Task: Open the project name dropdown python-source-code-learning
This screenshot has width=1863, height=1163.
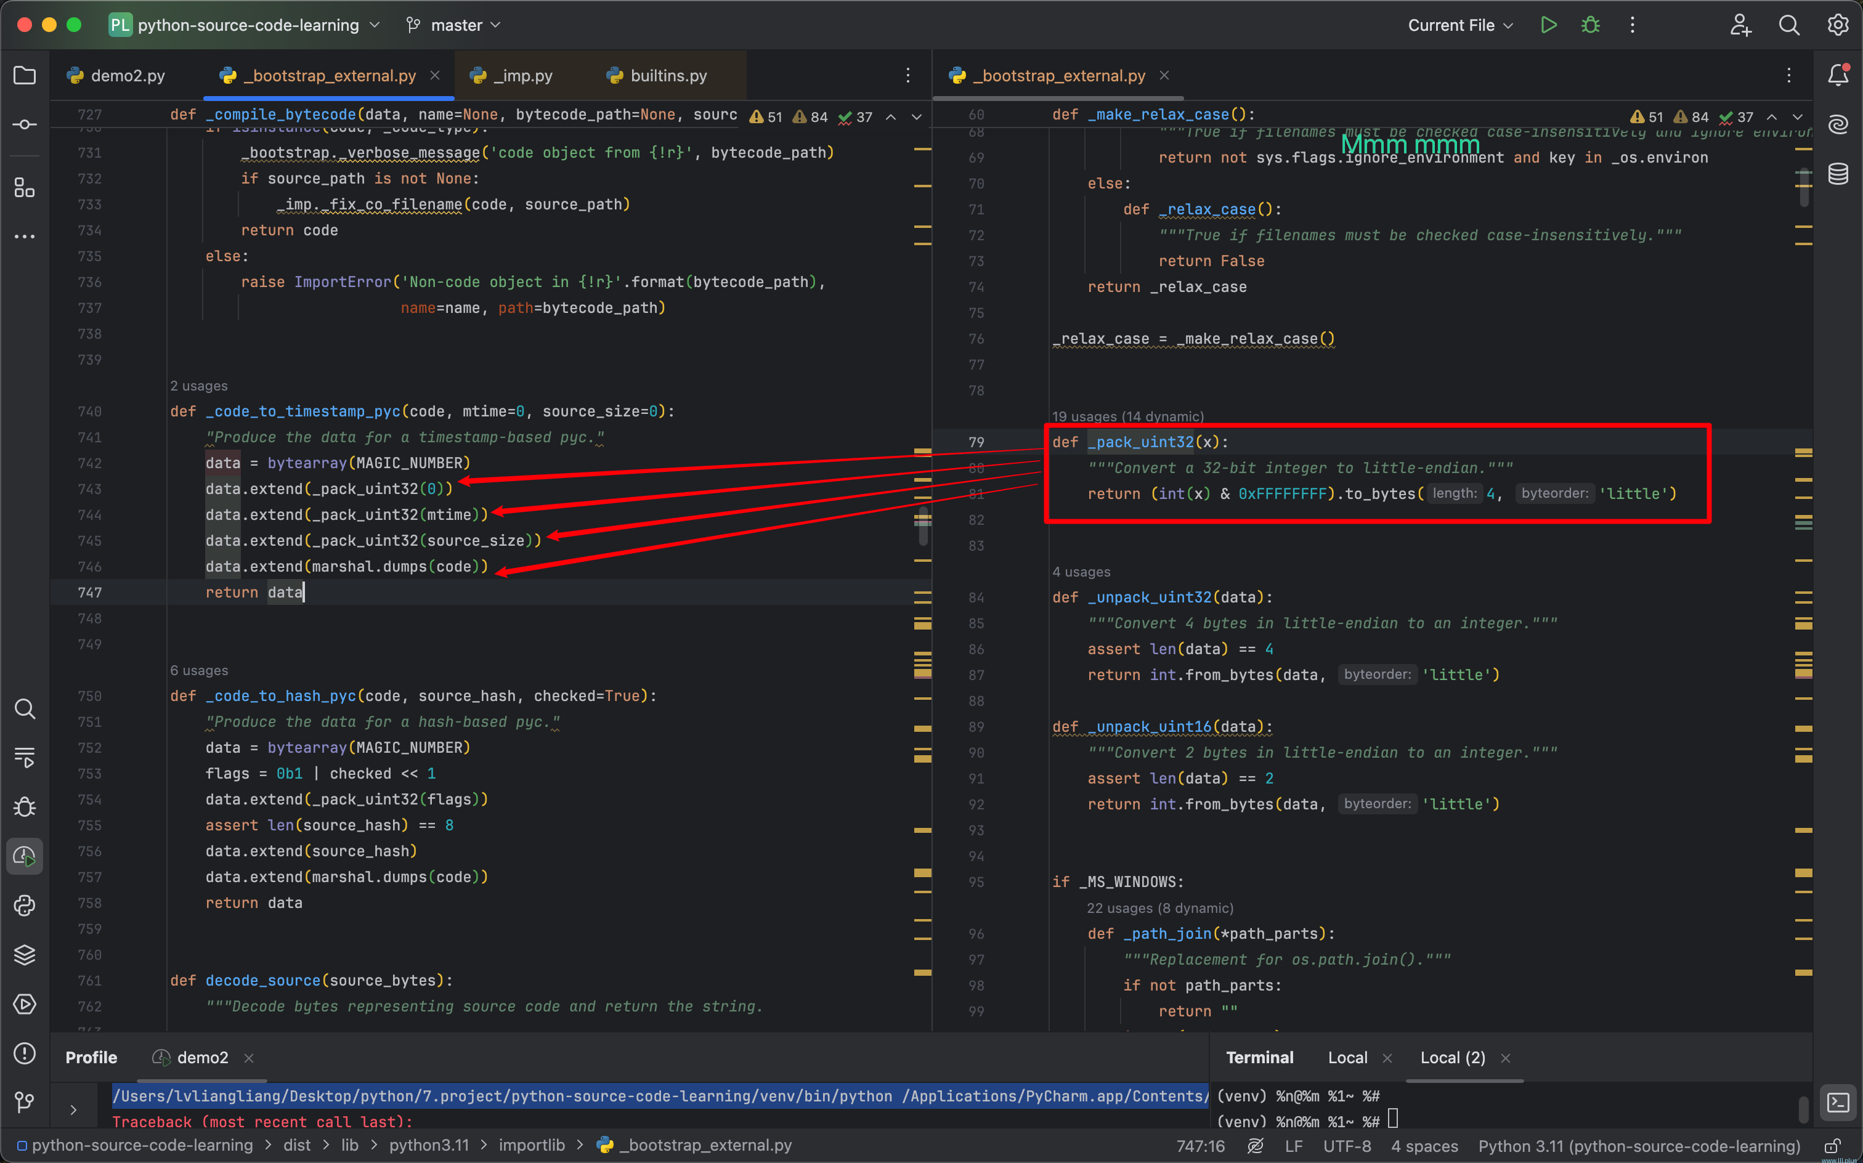Action: [x=245, y=25]
